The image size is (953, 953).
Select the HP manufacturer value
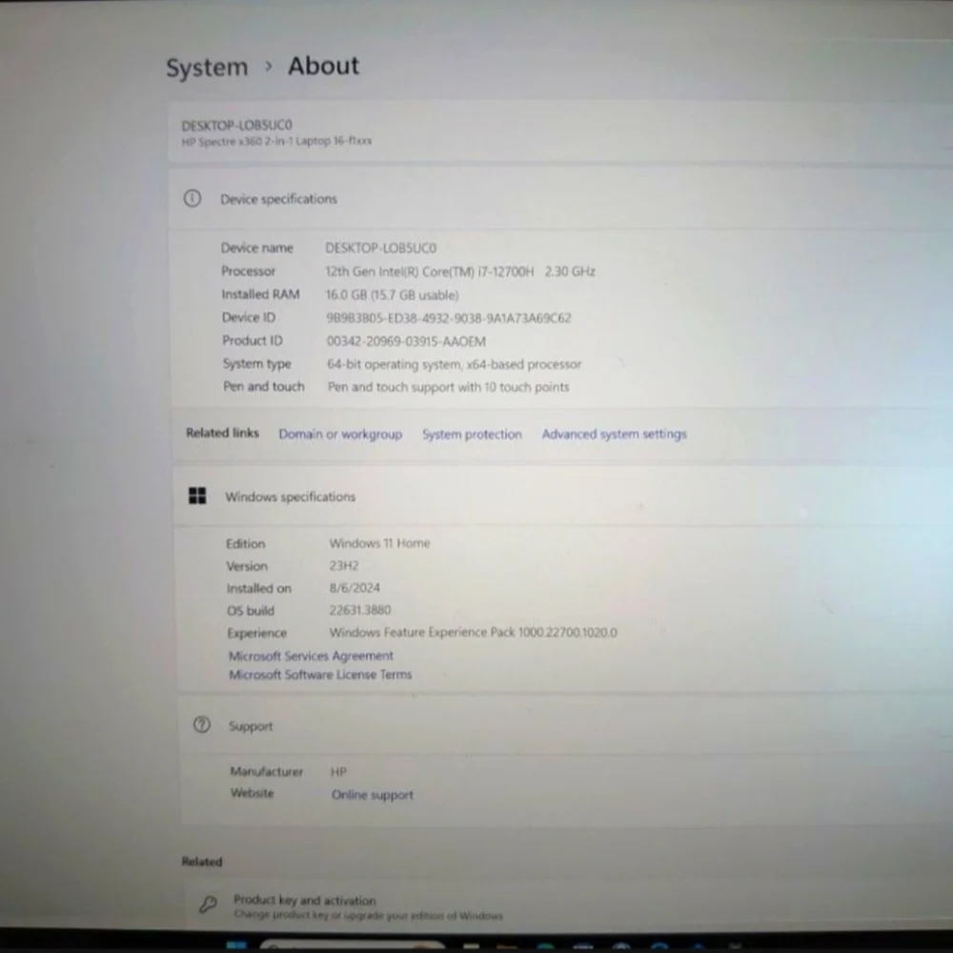coord(338,772)
